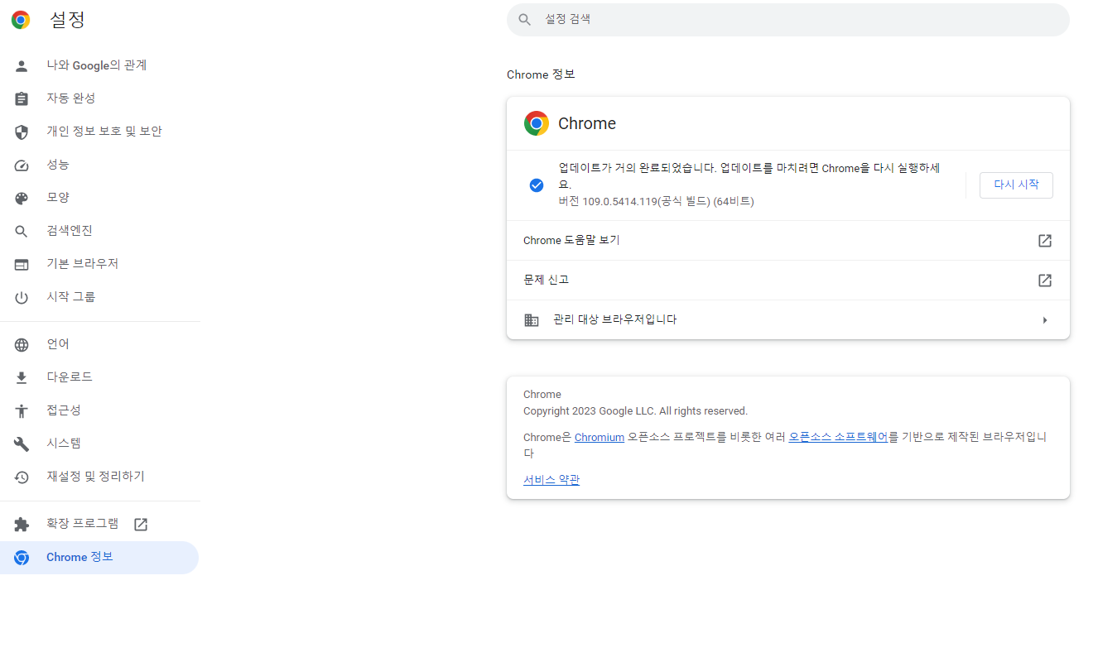Click the Copyright 2023 Google LLC text
This screenshot has height=662, width=1098.
coord(635,411)
